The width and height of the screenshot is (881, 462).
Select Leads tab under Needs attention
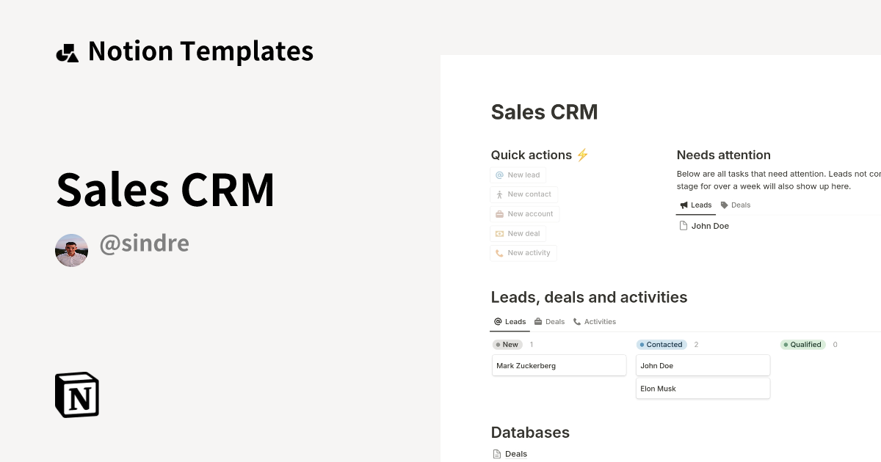695,205
